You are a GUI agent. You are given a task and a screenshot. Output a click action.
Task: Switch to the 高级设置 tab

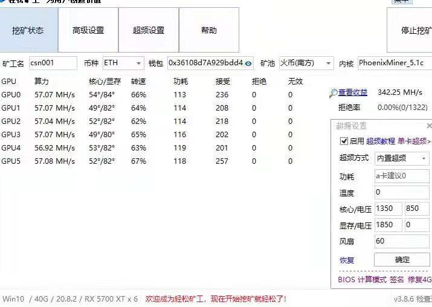tap(88, 30)
